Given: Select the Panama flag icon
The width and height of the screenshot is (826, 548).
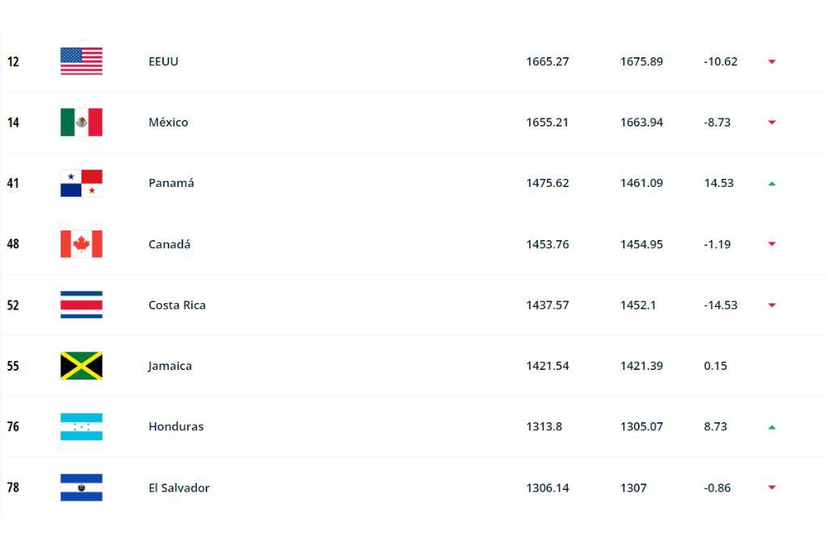Looking at the screenshot, I should tap(81, 183).
